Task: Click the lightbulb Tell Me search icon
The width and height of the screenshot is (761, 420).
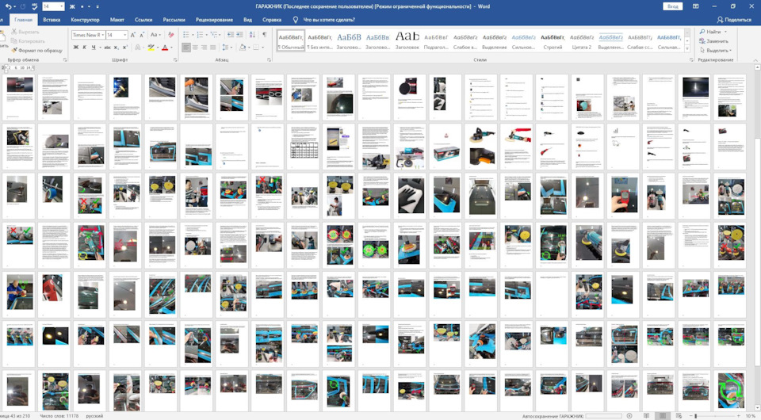Action: [x=295, y=20]
